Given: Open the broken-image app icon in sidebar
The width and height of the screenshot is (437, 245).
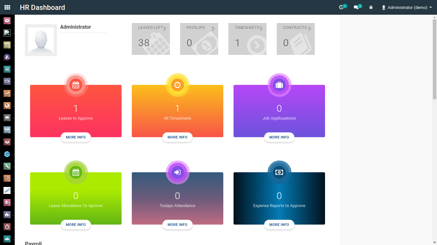Looking at the screenshot, I should [7, 33].
